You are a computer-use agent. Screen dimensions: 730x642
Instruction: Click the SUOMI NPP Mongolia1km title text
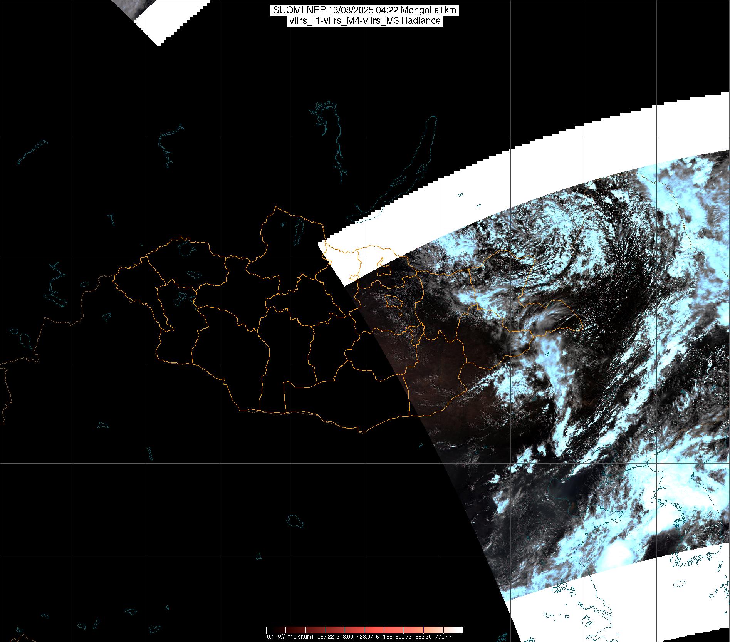pyautogui.click(x=364, y=10)
